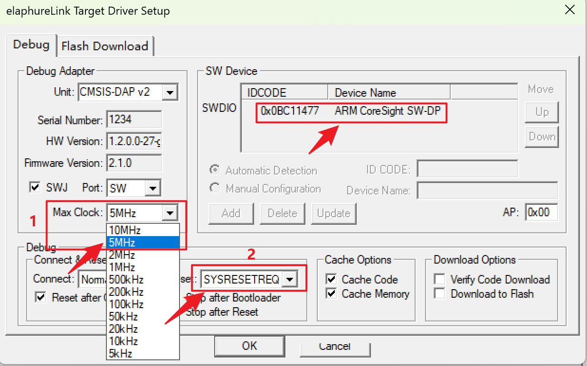The height and width of the screenshot is (366, 587).
Task: Select the 5kHz clock option
Action: (x=121, y=354)
